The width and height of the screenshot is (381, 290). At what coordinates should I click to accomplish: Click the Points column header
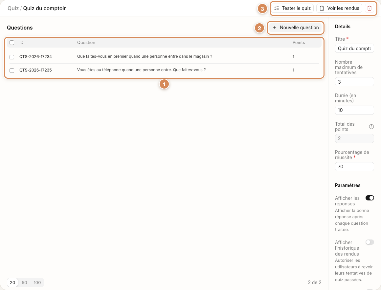pos(299,42)
